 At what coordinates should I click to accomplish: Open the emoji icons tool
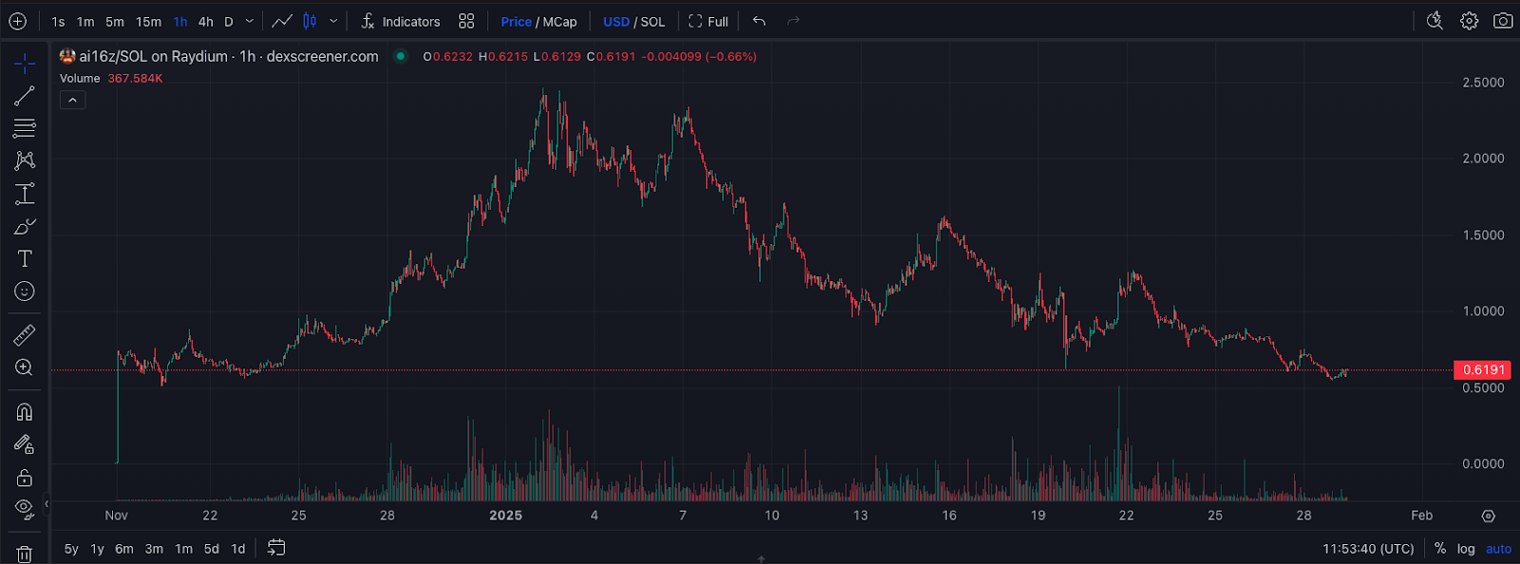pos(25,291)
